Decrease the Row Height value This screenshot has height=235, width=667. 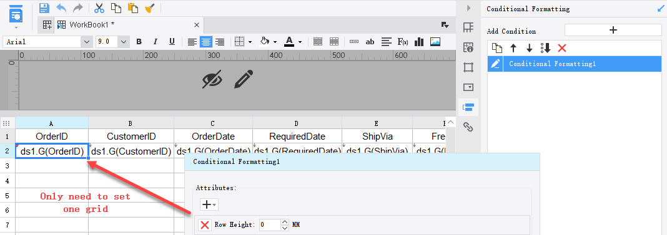point(285,228)
